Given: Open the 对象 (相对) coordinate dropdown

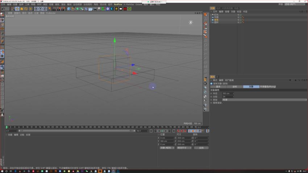Looking at the screenshot, I should pyautogui.click(x=167, y=148).
